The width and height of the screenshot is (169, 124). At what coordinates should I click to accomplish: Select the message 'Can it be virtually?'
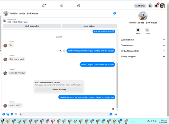(17, 73)
